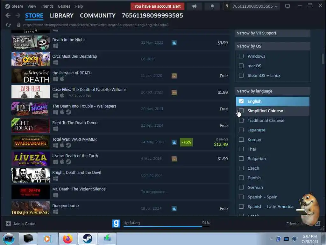Switch to Big Picture mode monitor icon

click(287, 6)
